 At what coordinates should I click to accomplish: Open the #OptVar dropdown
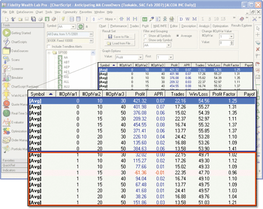tap(231, 37)
